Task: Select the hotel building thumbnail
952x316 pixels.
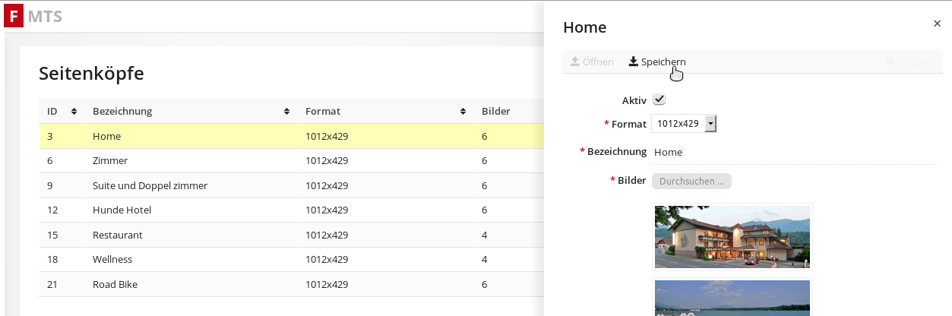Action: [x=732, y=236]
